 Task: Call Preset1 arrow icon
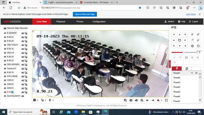(192, 73)
